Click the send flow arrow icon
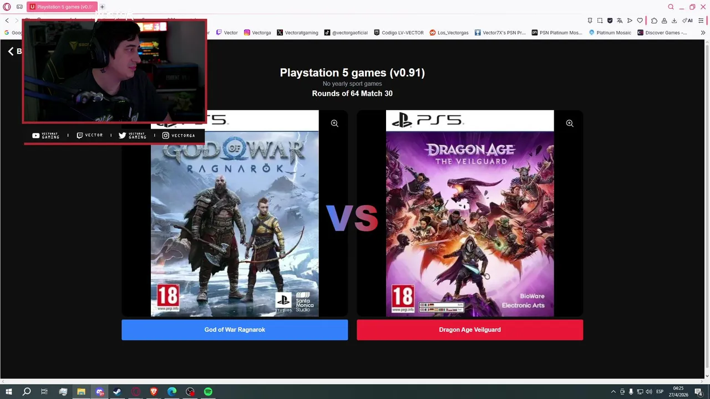710x399 pixels. pyautogui.click(x=630, y=21)
